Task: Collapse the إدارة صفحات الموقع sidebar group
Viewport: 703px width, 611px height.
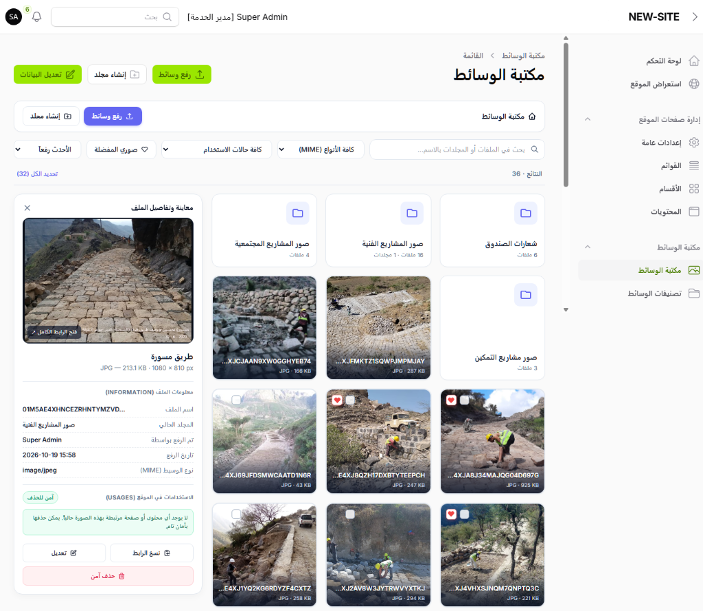Action: pos(588,119)
